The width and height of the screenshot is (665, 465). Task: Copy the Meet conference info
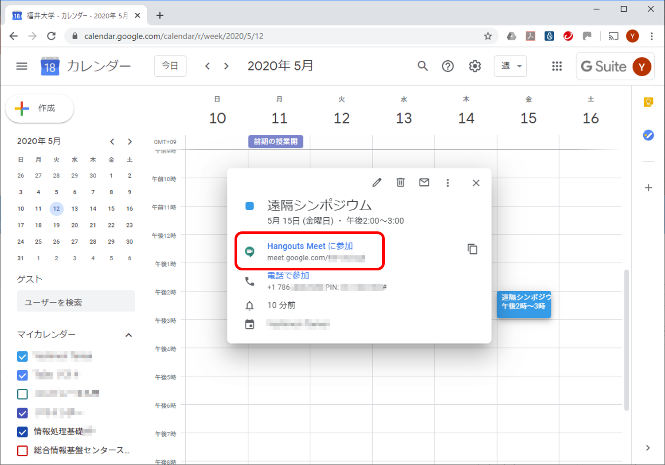coord(473,249)
